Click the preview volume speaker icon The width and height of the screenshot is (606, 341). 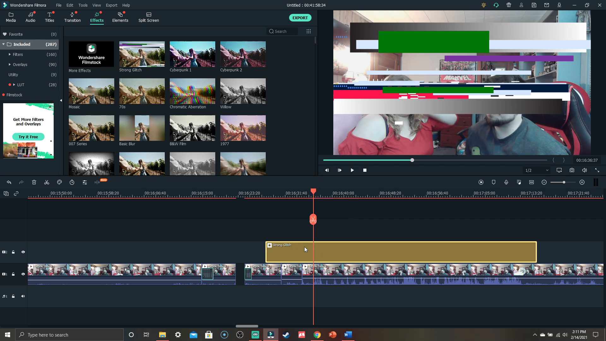585,170
